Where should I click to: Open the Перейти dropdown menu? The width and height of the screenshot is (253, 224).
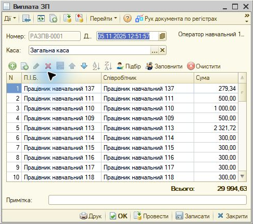tap(104, 19)
